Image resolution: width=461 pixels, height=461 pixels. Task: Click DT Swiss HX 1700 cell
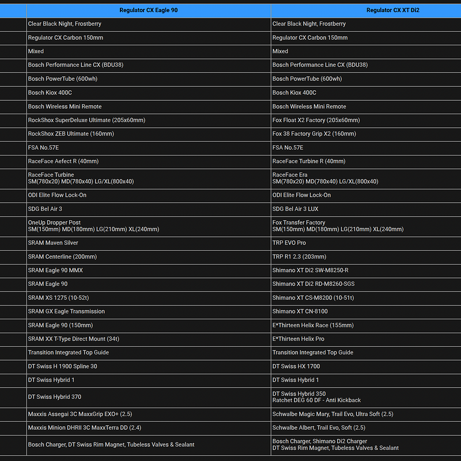point(366,366)
